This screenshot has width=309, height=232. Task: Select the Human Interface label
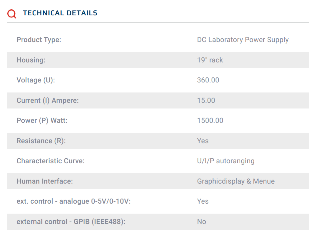pos(44,181)
